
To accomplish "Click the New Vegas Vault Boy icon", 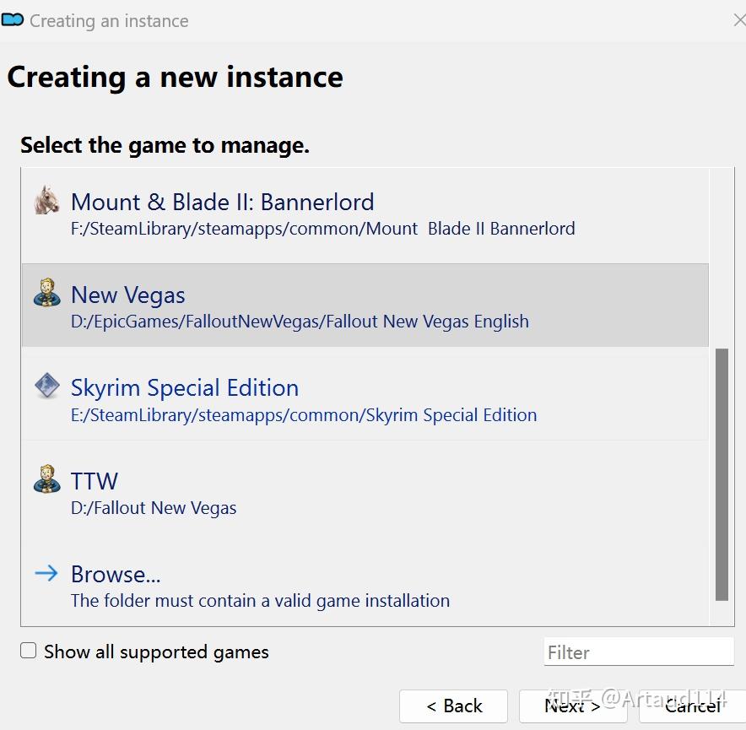I will pos(46,293).
